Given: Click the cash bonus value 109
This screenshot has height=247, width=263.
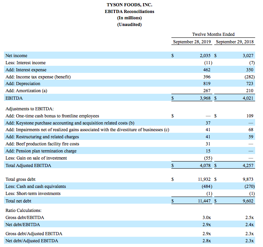Looking at the screenshot, I should click(250, 116).
